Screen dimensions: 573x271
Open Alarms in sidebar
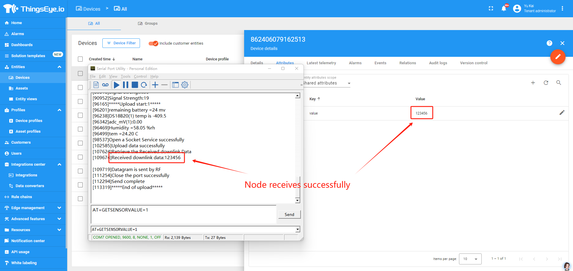pyautogui.click(x=33, y=34)
